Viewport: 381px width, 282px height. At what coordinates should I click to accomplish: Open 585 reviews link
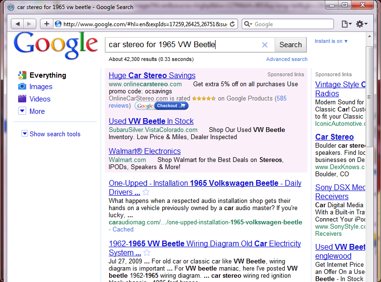pos(197,102)
